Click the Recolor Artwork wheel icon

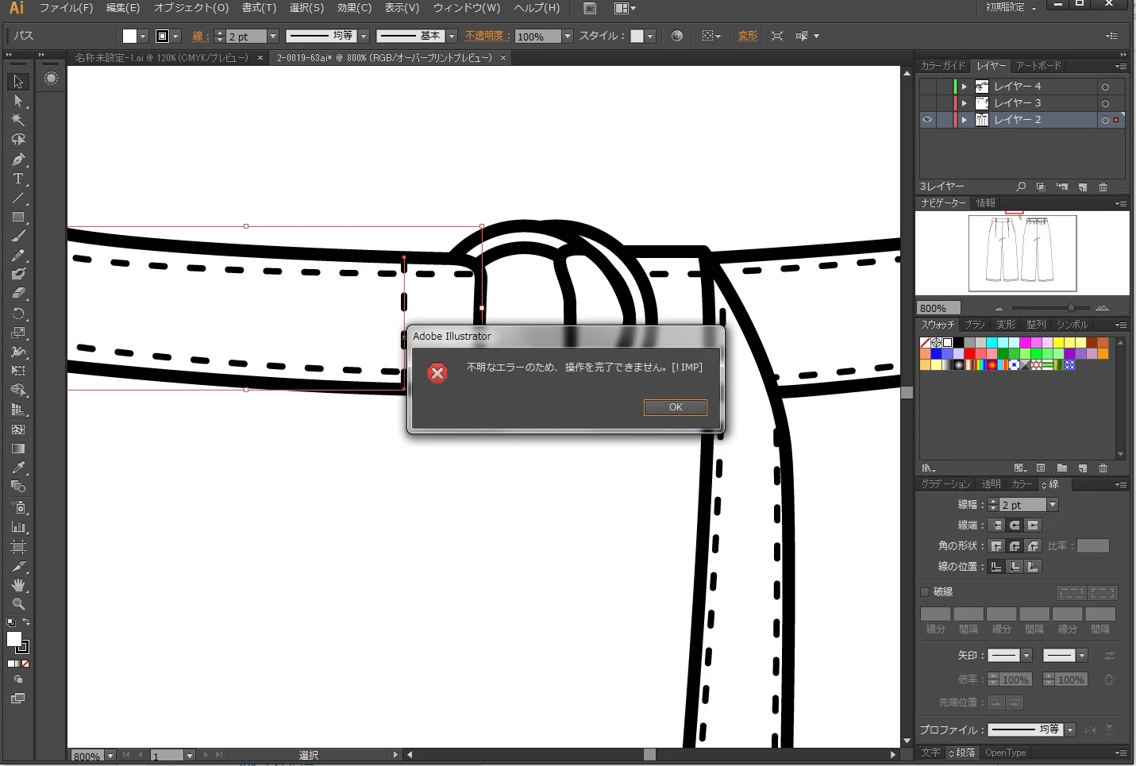point(676,36)
